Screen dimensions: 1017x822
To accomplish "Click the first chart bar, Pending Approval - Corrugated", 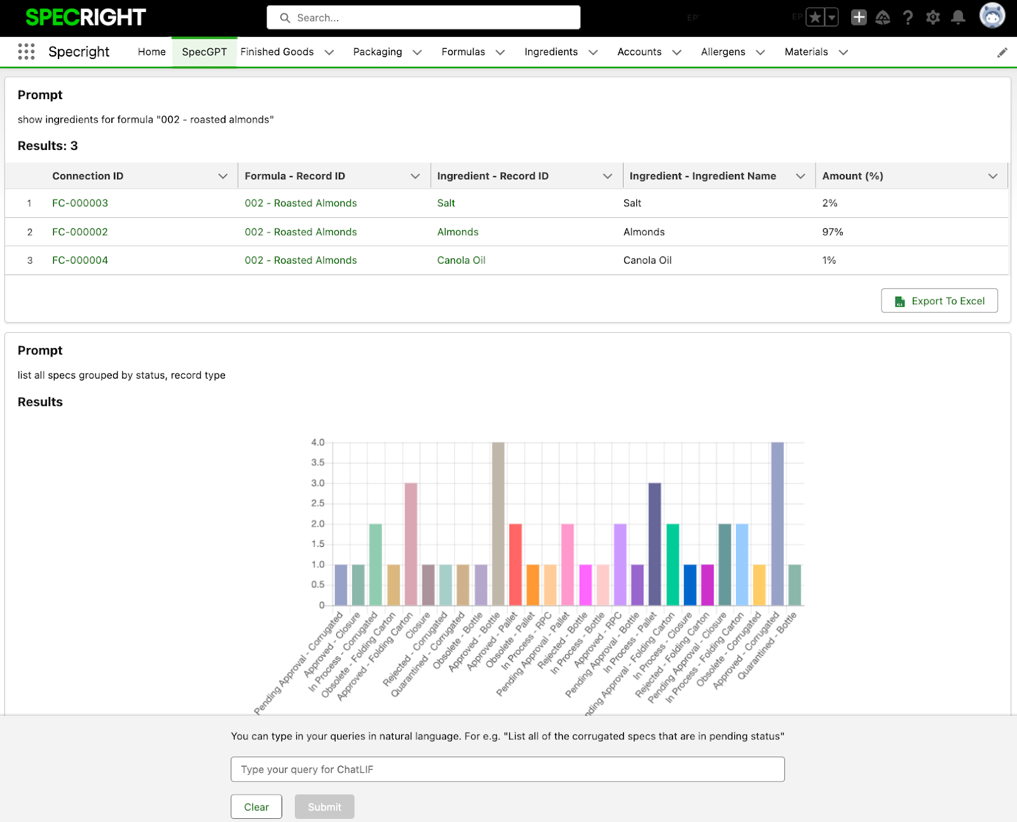I will 341,584.
